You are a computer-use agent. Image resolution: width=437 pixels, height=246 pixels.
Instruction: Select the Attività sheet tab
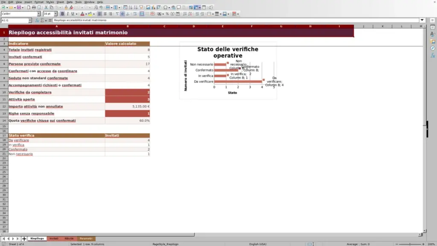click(x=69, y=239)
